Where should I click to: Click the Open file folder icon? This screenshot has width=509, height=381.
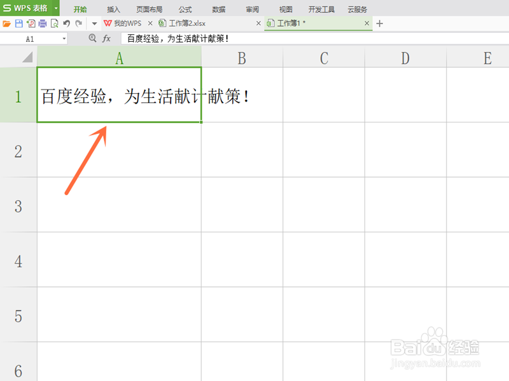coord(7,23)
